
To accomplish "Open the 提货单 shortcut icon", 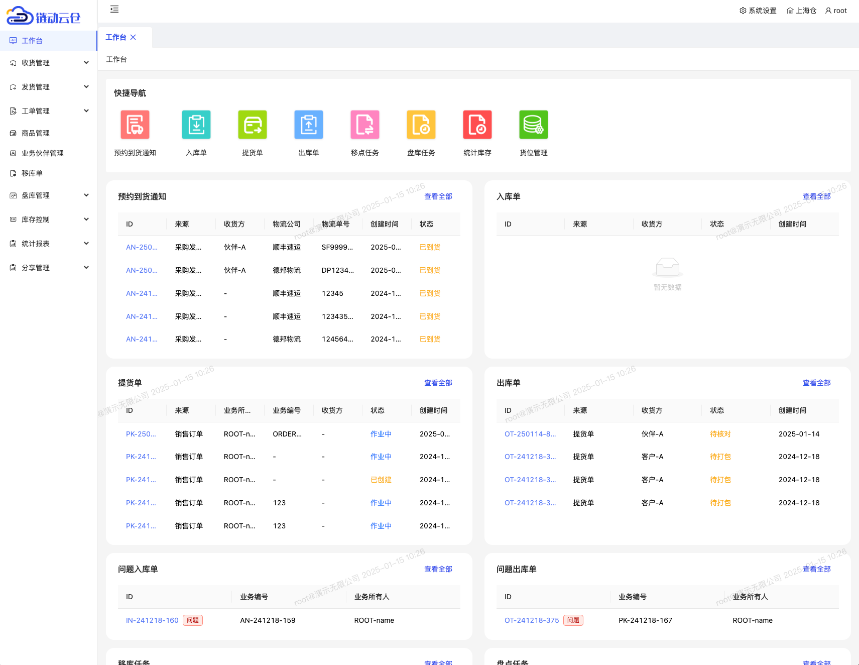I will click(252, 125).
